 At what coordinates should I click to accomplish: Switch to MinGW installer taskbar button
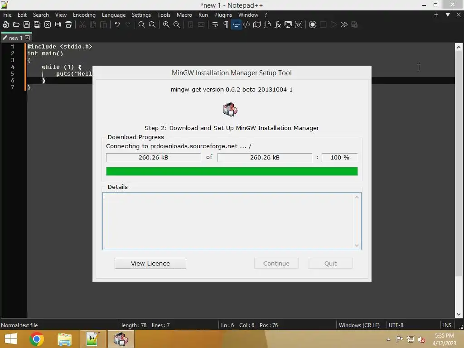[x=121, y=339]
